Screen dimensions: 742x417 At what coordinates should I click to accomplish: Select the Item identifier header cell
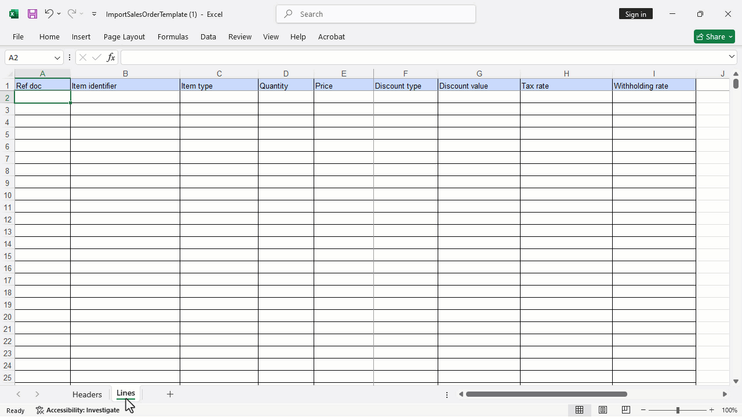(x=125, y=86)
